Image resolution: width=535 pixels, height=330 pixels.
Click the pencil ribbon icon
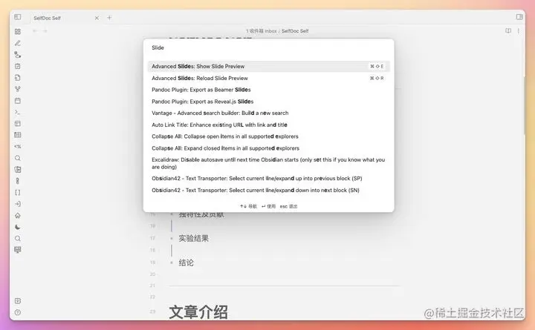18,43
